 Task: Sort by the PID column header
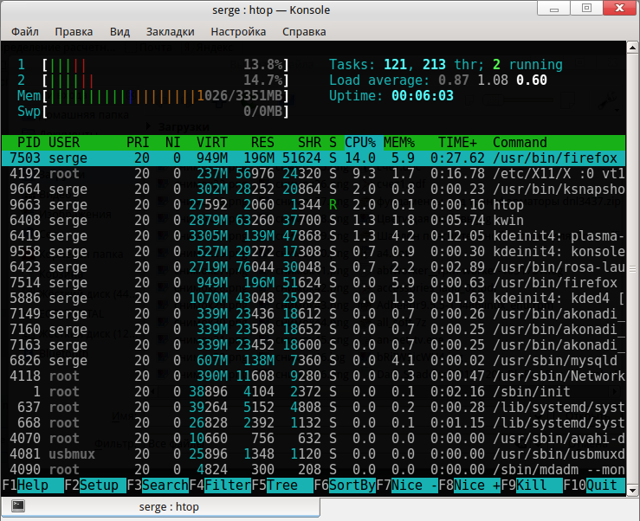pyautogui.click(x=29, y=142)
